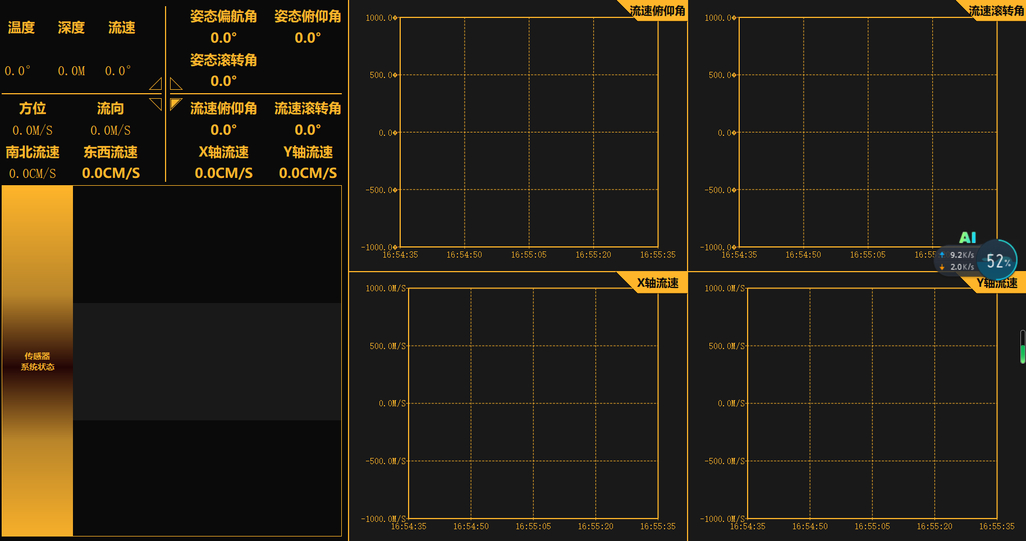Click the 0.0° value under 姿态滚转角
Image resolution: width=1026 pixels, height=541 pixels.
coord(223,81)
